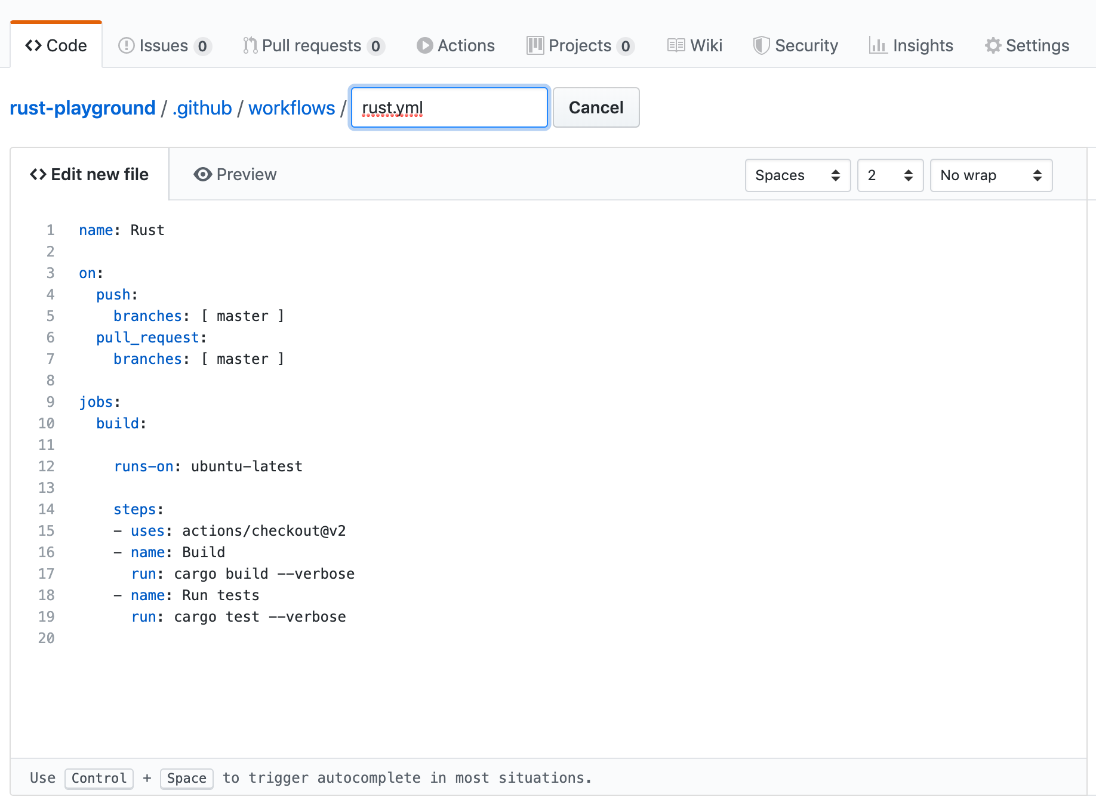Image resolution: width=1096 pixels, height=809 pixels.
Task: Click the 'on:' line in editor
Action: [x=91, y=273]
